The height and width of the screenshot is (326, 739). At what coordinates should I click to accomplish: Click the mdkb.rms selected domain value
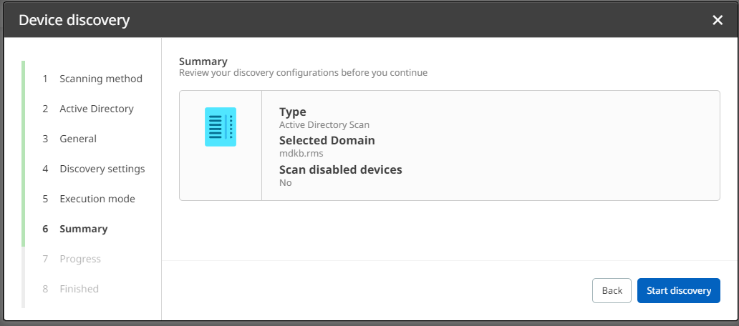tap(301, 153)
